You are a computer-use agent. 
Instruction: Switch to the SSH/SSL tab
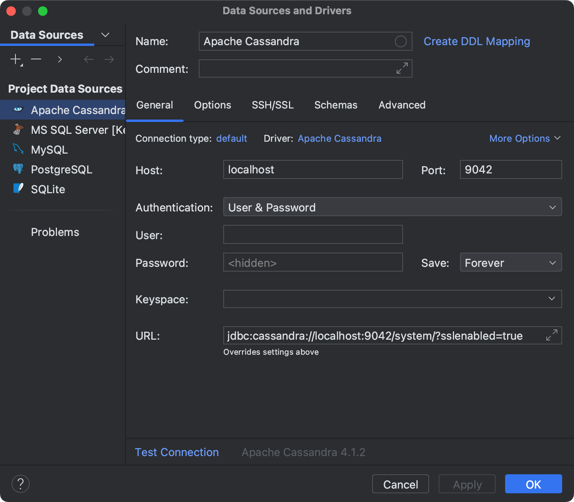[x=272, y=105]
